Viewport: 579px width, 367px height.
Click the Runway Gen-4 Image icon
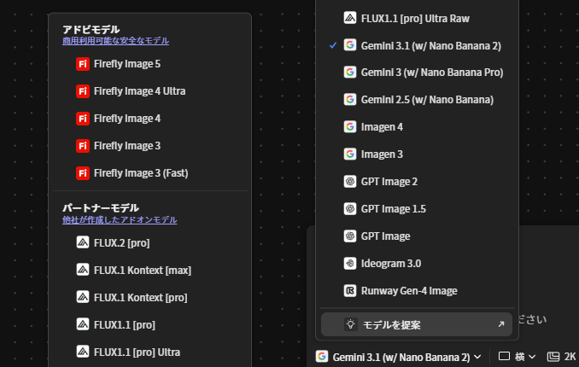tap(350, 290)
